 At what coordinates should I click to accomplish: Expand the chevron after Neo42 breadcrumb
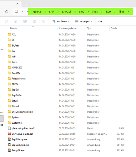coord(45,12)
